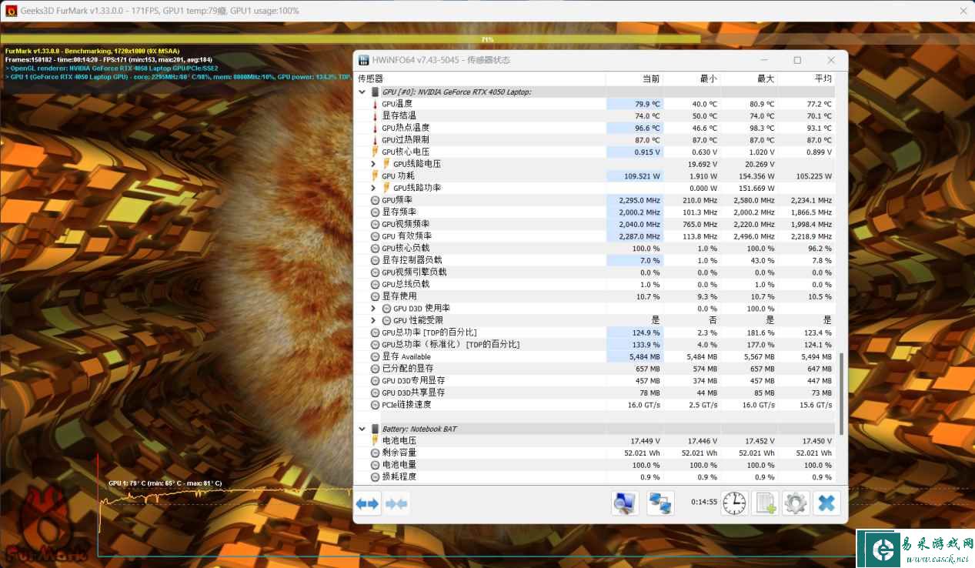Image resolution: width=975 pixels, height=568 pixels.
Task: Select the 显存 Available row label
Action: pos(406,356)
